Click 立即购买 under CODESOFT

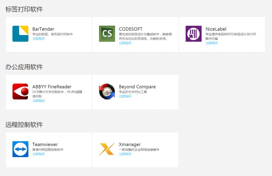[125, 43]
